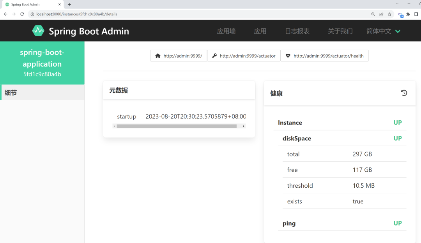The height and width of the screenshot is (243, 421).
Task: Click the spring-boot-application instance header
Action: point(42,63)
